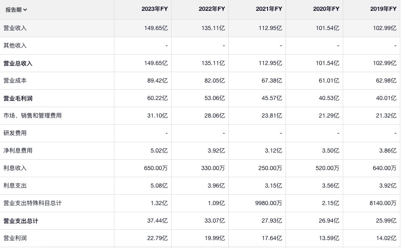Viewport: 402px width, 248px height.
Task: Click the 营业支出总计 row label
Action: [21, 221]
